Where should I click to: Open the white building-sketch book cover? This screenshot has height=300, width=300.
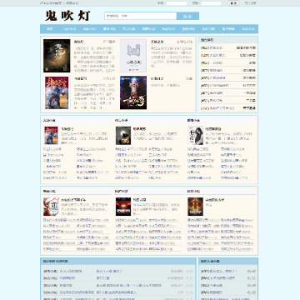(x=133, y=56)
